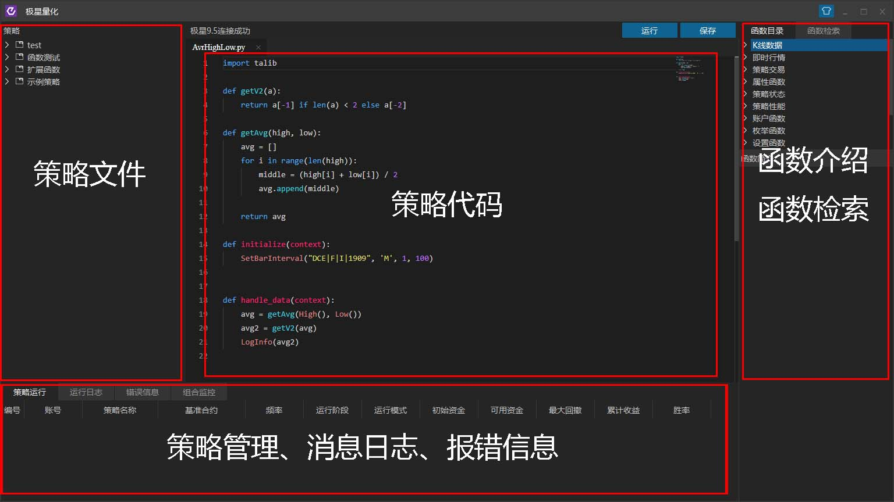Click the 保存 button

pos(708,31)
